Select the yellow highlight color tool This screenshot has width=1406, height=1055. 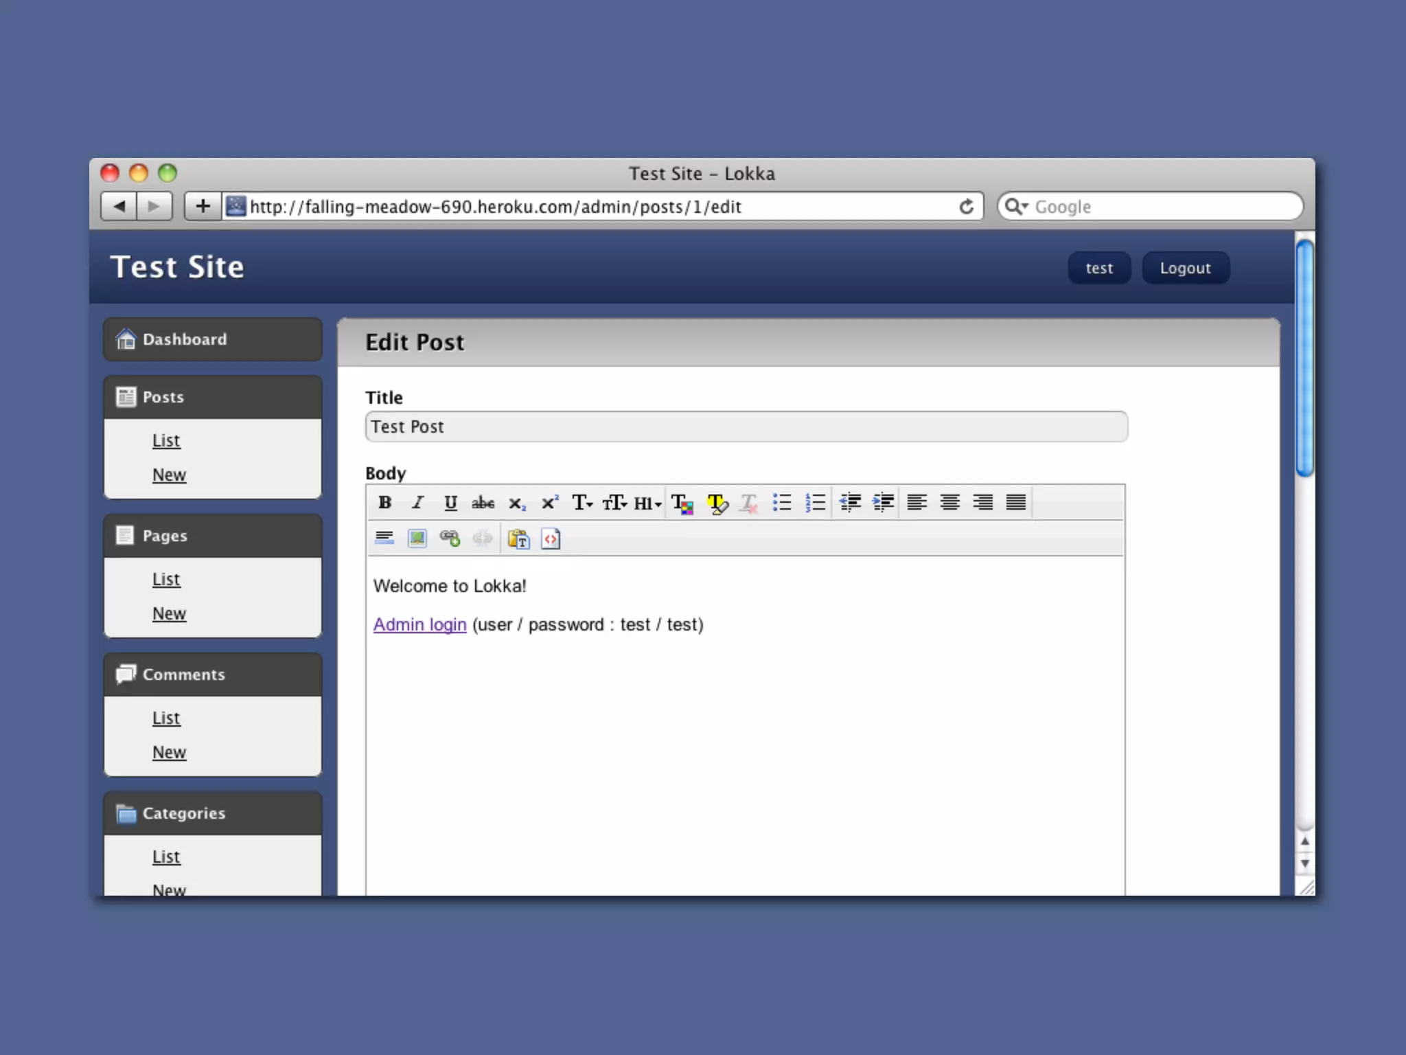coord(717,503)
